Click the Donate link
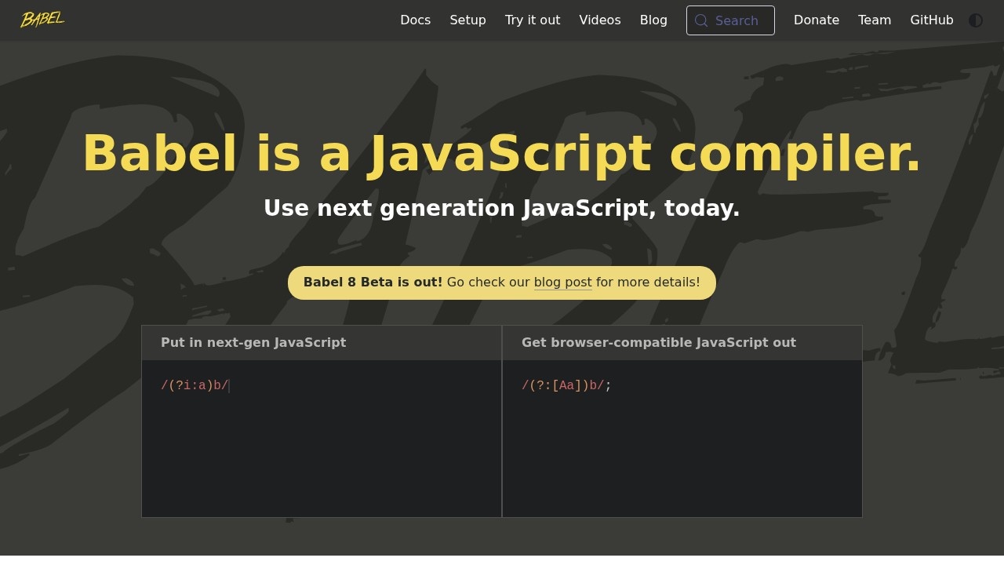1004x565 pixels. point(816,20)
